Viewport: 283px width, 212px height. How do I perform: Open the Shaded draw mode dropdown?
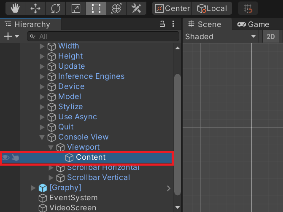[x=221, y=37]
